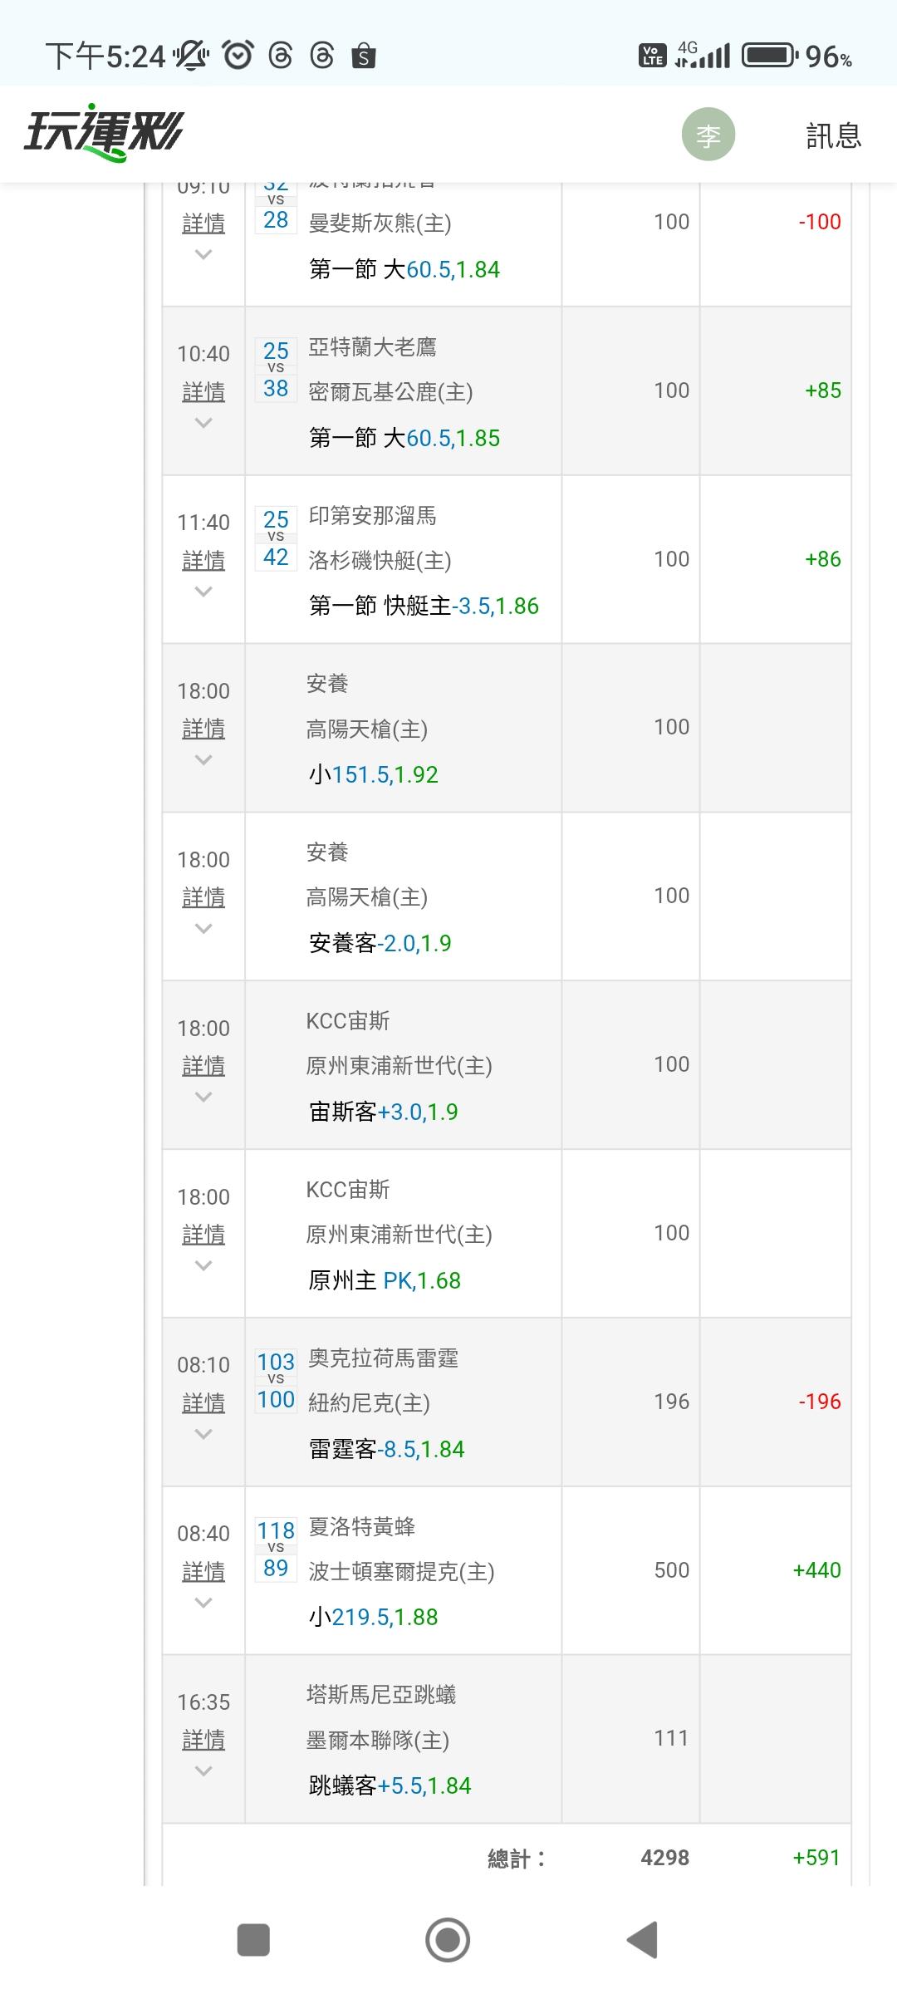Tap the 玩運彩 logo
Image resolution: width=897 pixels, height=1994 pixels.
[104, 133]
